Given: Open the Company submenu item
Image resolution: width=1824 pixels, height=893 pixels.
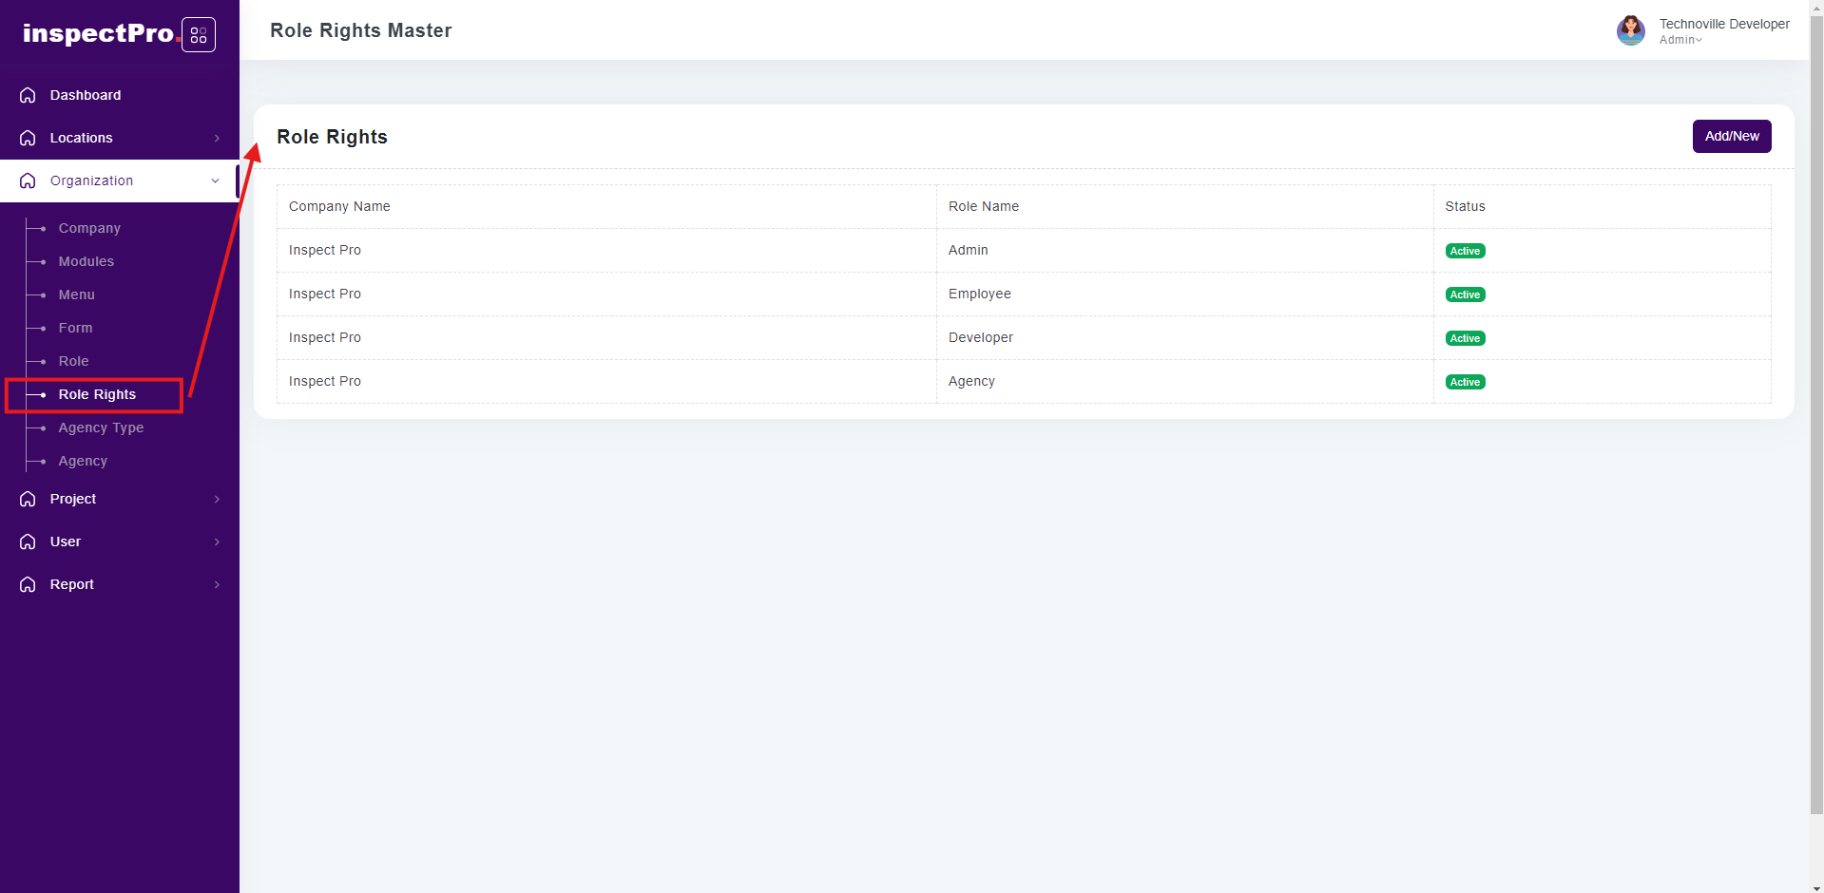Looking at the screenshot, I should click(x=89, y=228).
